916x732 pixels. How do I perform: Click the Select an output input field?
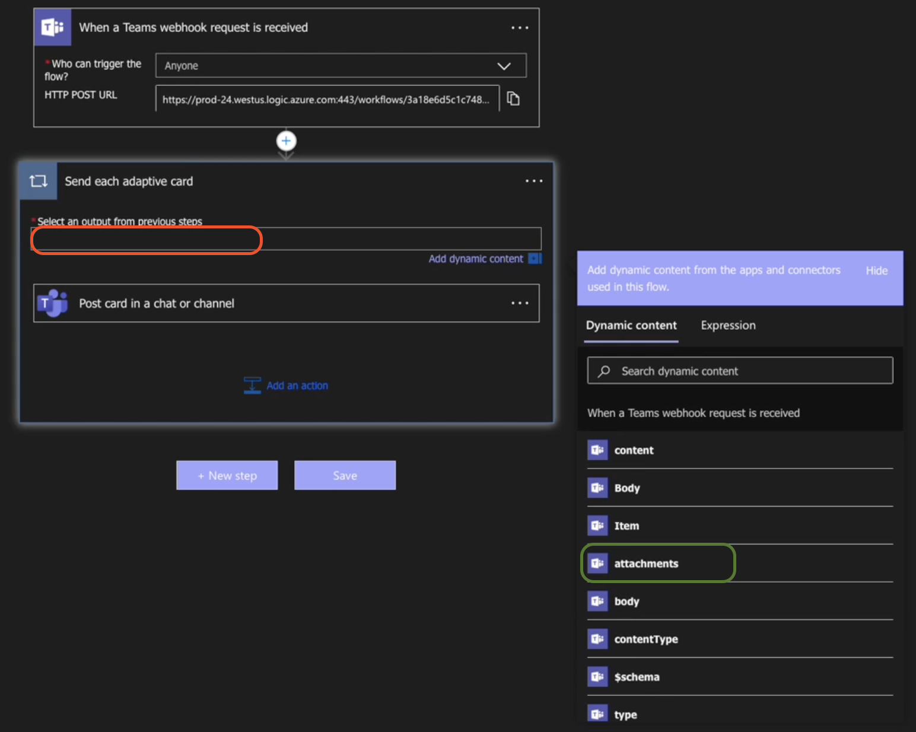click(286, 238)
